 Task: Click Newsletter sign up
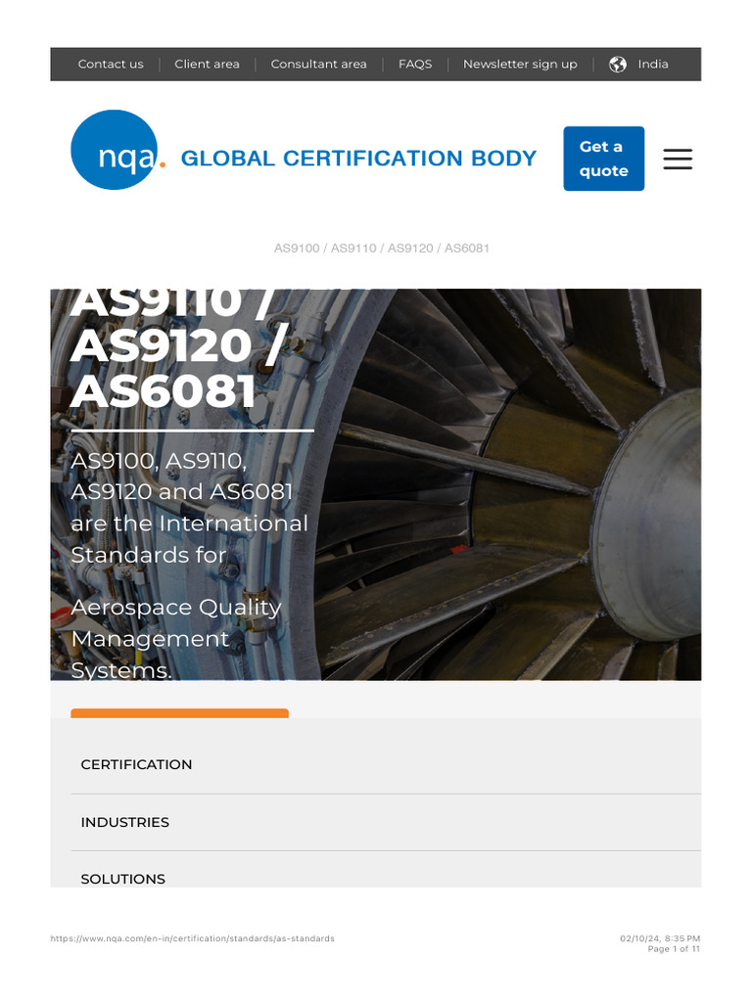pyautogui.click(x=520, y=64)
